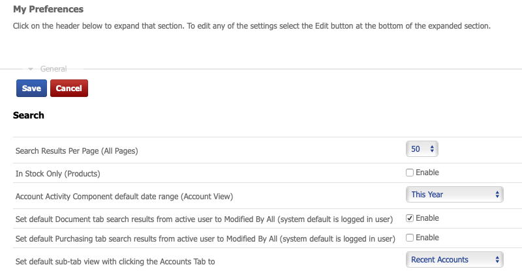Open the Recent Accounts sub-tab dropdown
The width and height of the screenshot is (522, 280).
coord(454,260)
